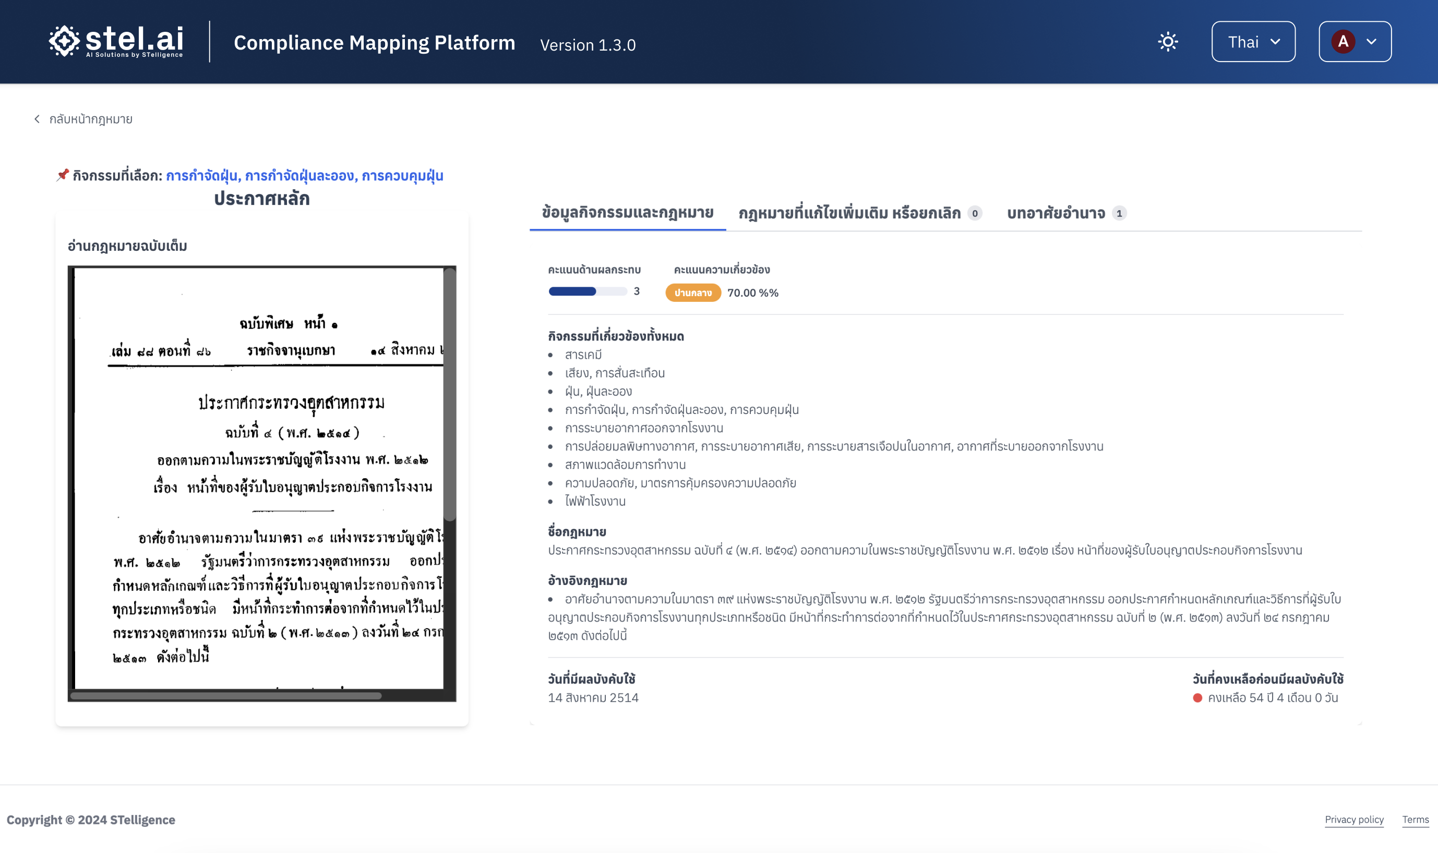Click the red pushpin icon
Viewport: 1438px width, 853px height.
click(62, 175)
